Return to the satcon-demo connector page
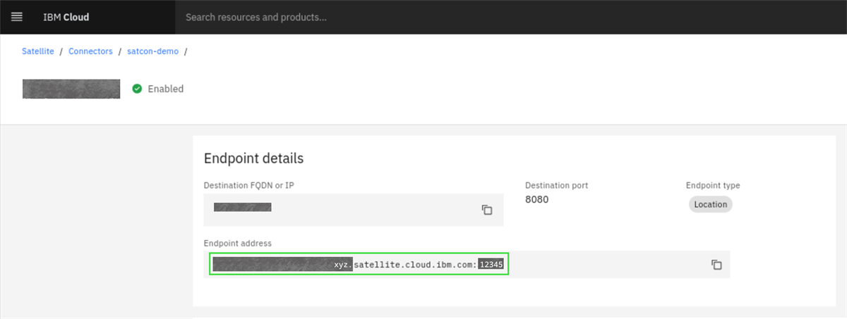The height and width of the screenshot is (319, 847). (x=152, y=51)
